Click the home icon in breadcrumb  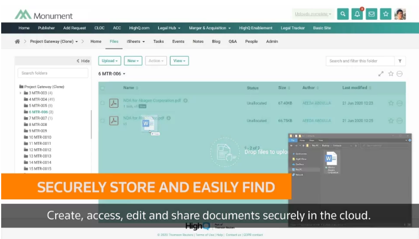tap(18, 42)
